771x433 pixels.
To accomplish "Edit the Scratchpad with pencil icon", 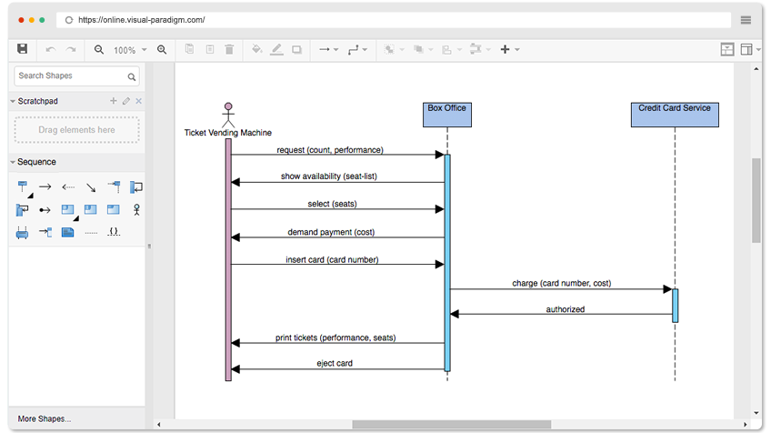I will [x=126, y=101].
